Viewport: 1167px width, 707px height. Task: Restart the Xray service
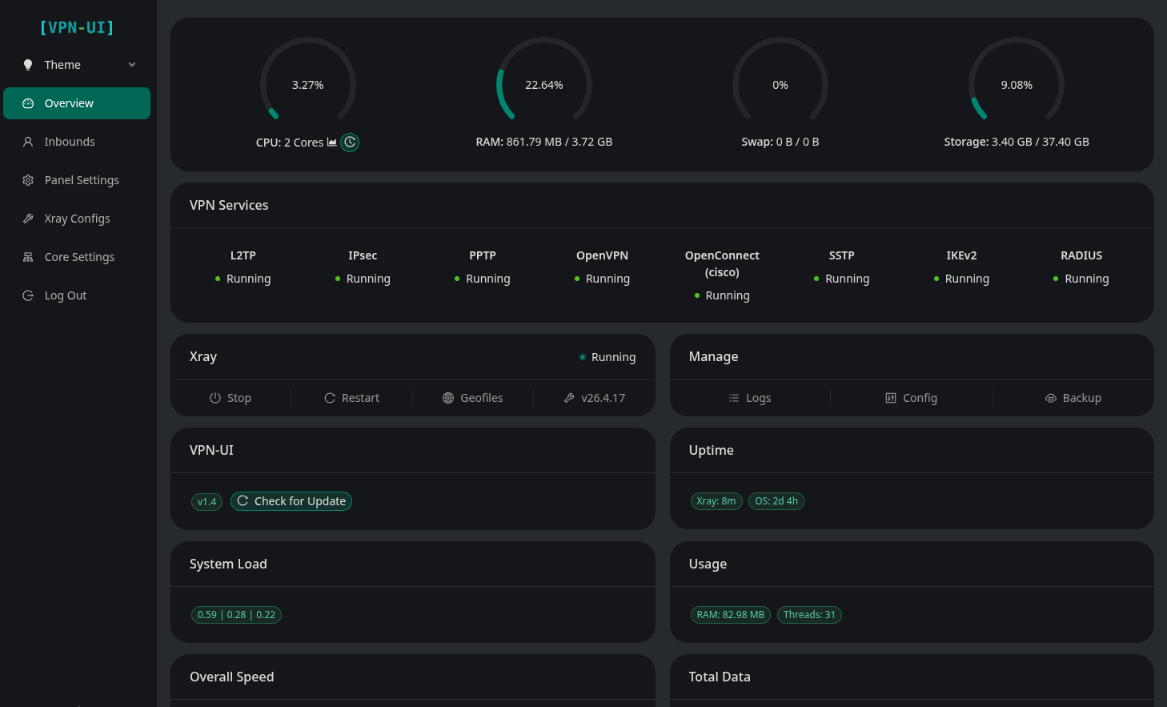(x=352, y=398)
